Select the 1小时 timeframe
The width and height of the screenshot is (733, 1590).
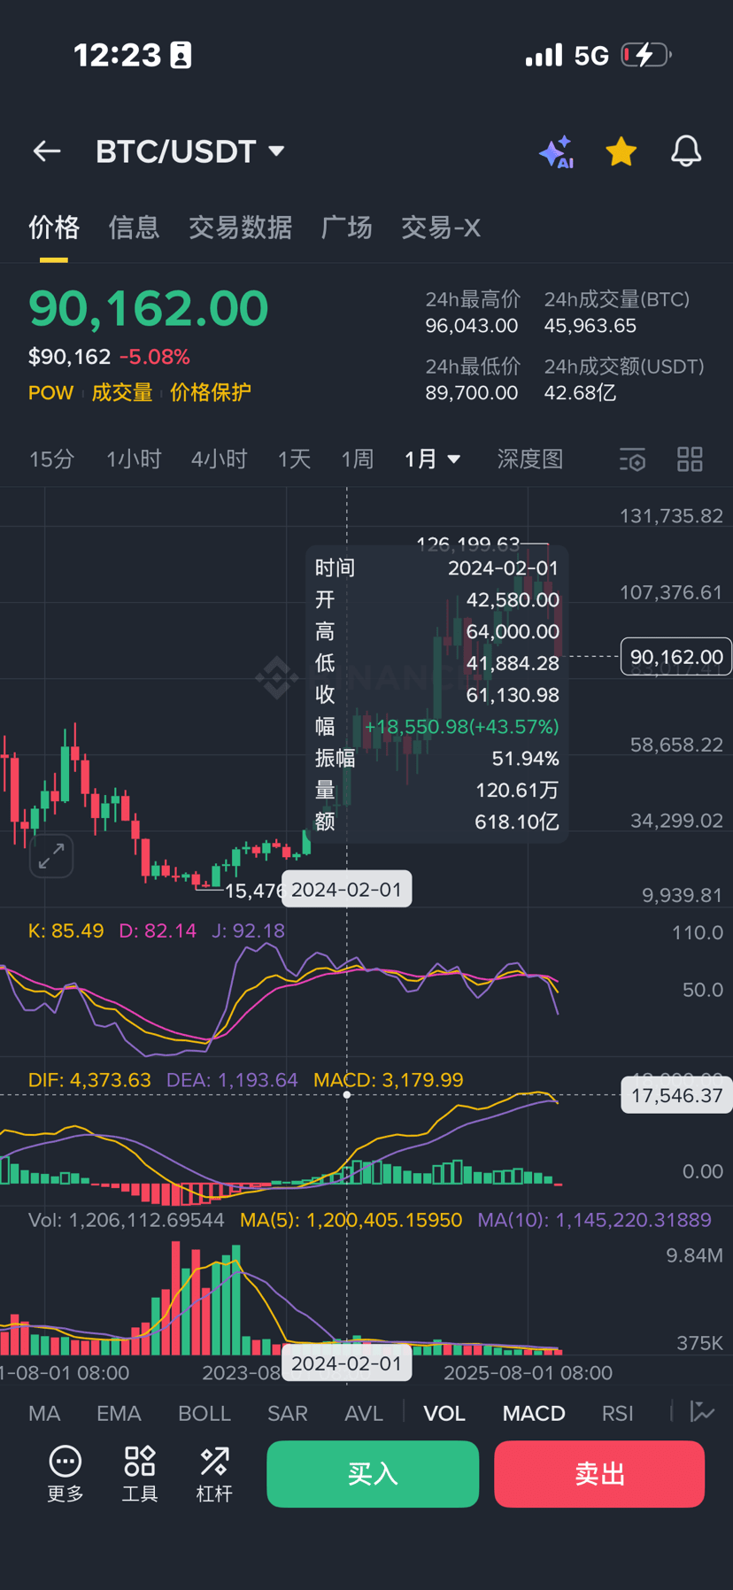tap(134, 459)
